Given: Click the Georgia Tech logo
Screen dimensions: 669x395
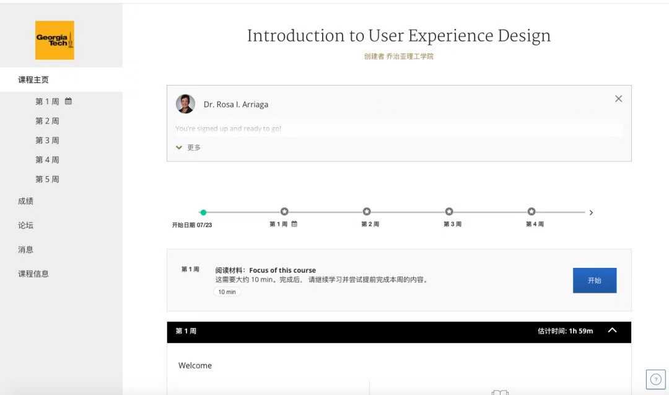Looking at the screenshot, I should [55, 40].
